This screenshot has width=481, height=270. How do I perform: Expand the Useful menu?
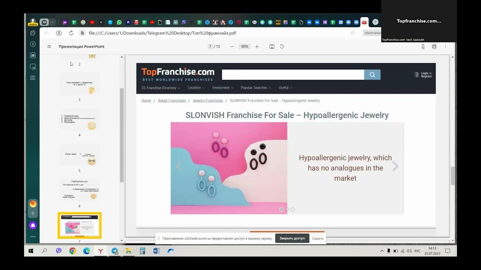[285, 88]
